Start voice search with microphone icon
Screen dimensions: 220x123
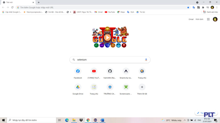(x=146, y=60)
